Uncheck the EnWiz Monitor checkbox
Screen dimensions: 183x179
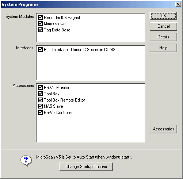point(40,88)
